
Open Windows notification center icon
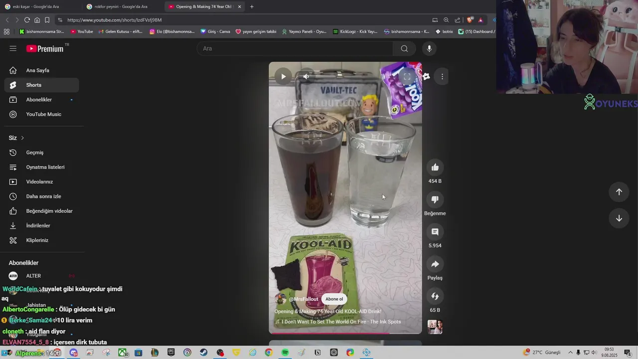point(628,353)
